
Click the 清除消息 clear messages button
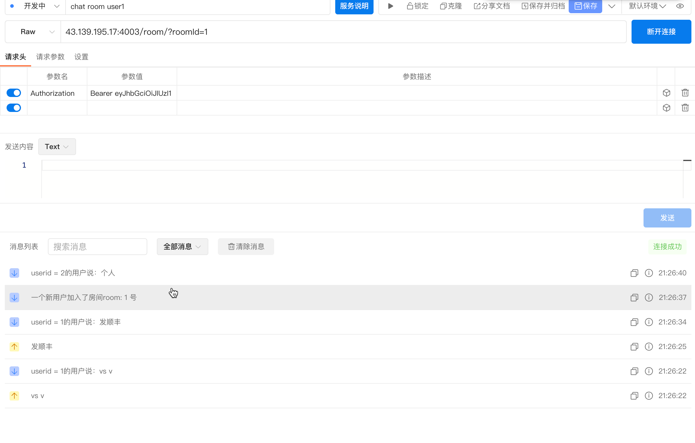[x=246, y=247]
